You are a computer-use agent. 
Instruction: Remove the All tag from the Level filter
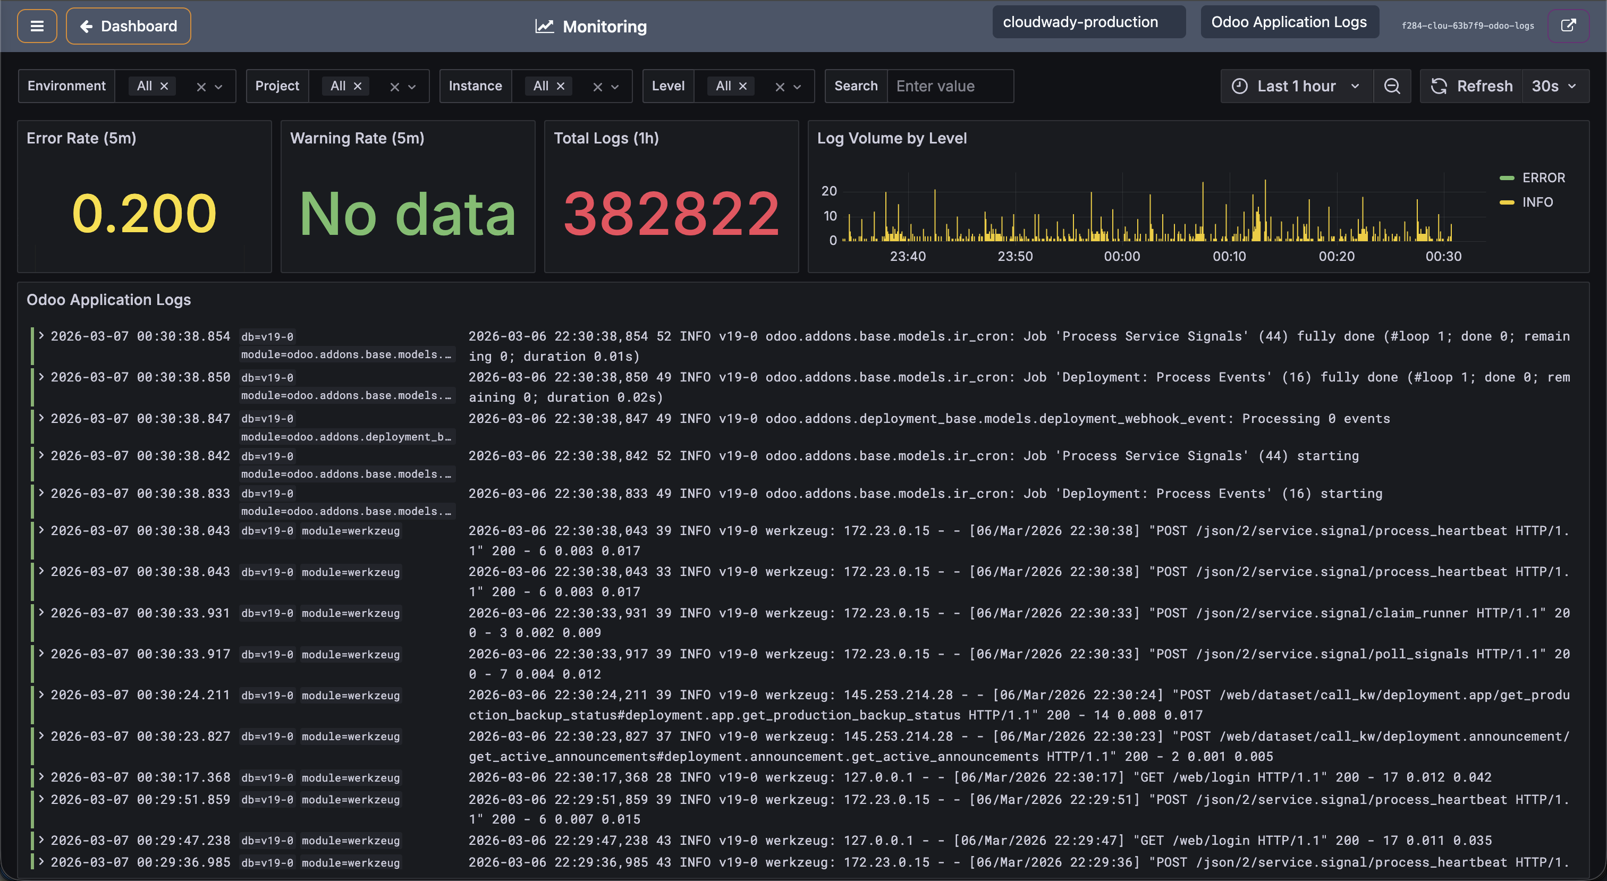742,86
